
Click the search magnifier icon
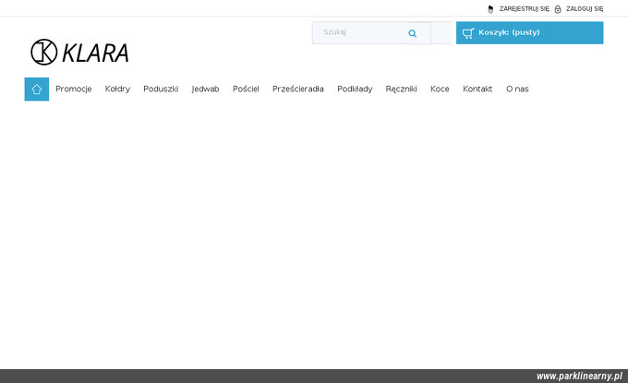[x=413, y=33]
